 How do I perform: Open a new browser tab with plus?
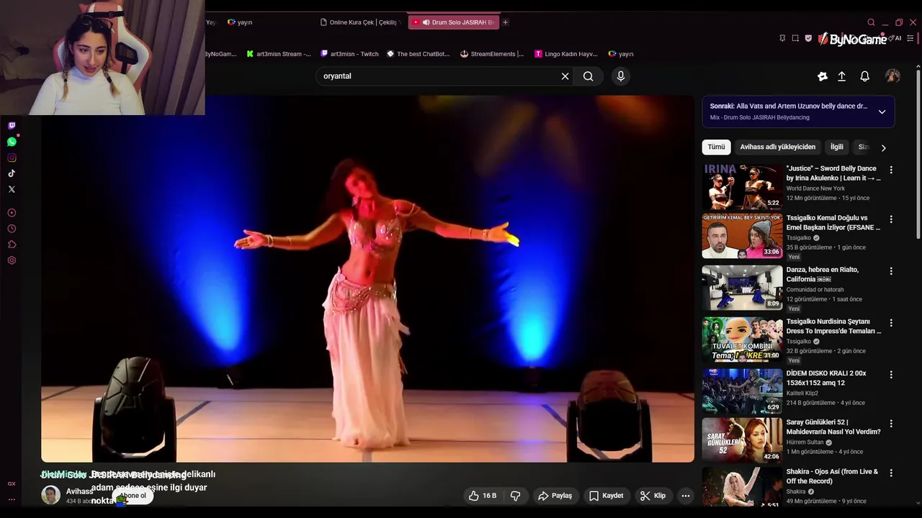(x=505, y=22)
